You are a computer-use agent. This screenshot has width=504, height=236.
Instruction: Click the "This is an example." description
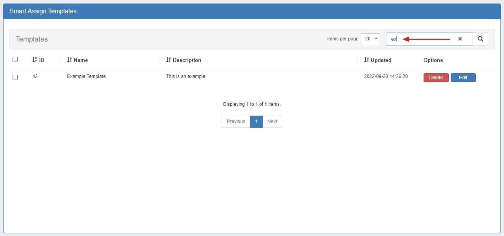coord(186,76)
